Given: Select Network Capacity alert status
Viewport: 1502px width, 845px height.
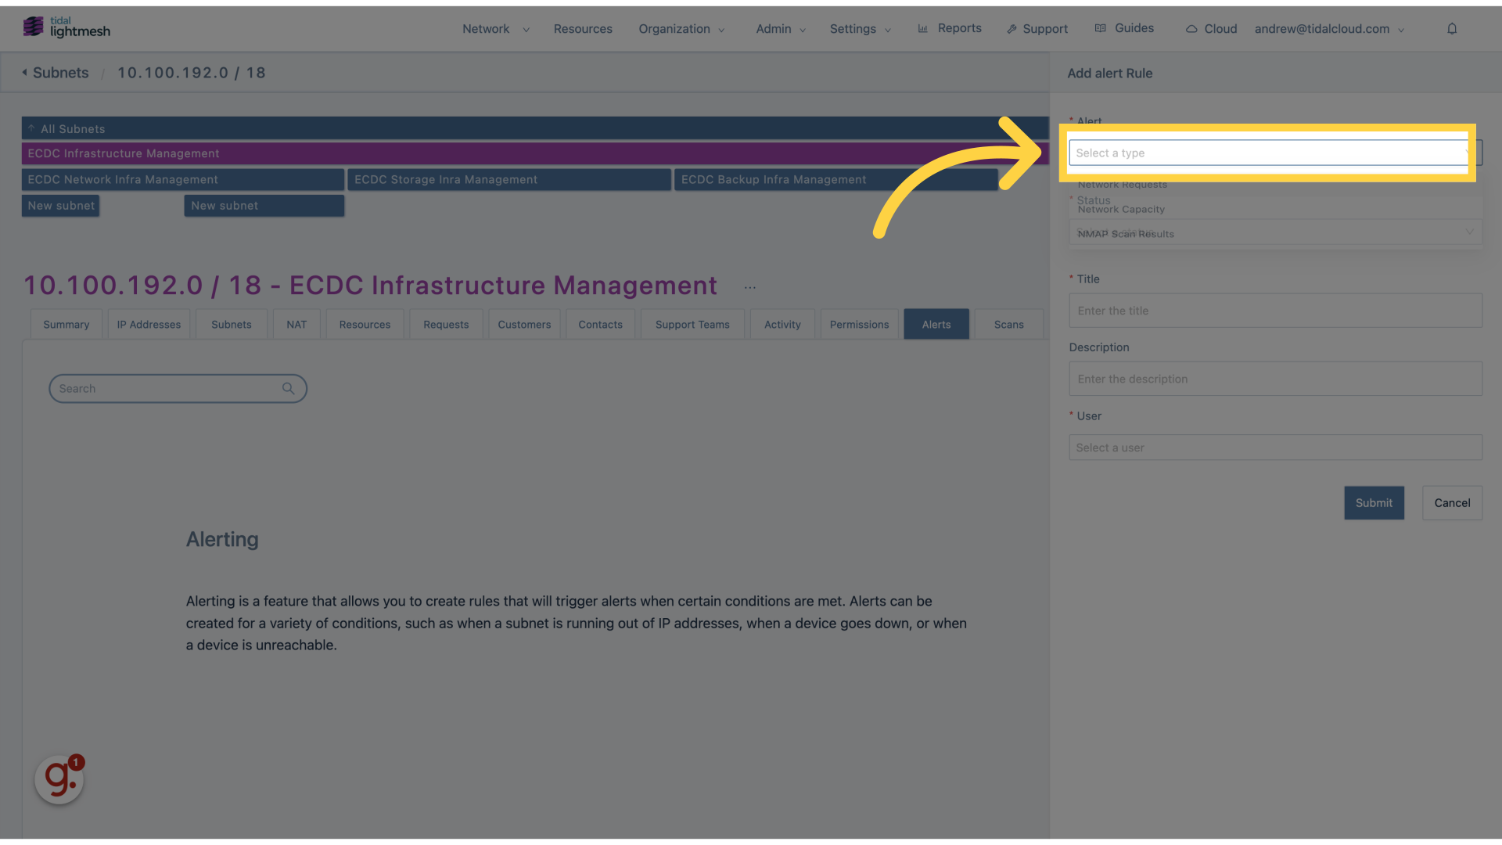Looking at the screenshot, I should point(1120,210).
